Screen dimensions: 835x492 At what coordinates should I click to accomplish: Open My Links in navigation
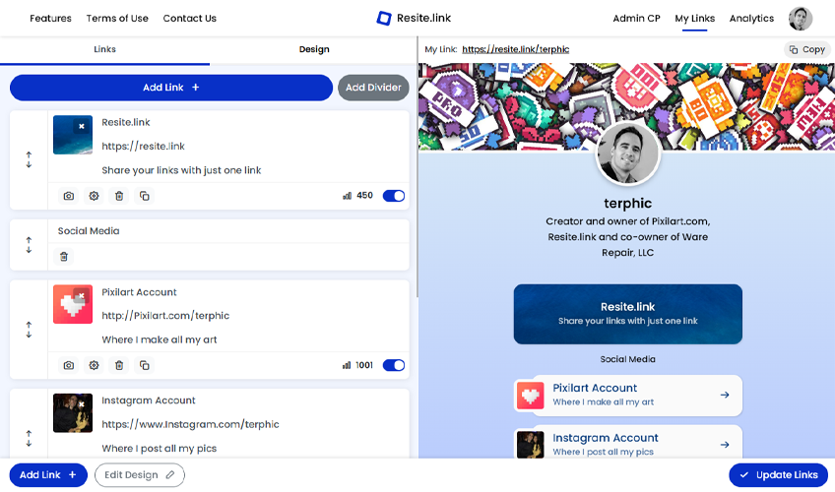point(695,18)
